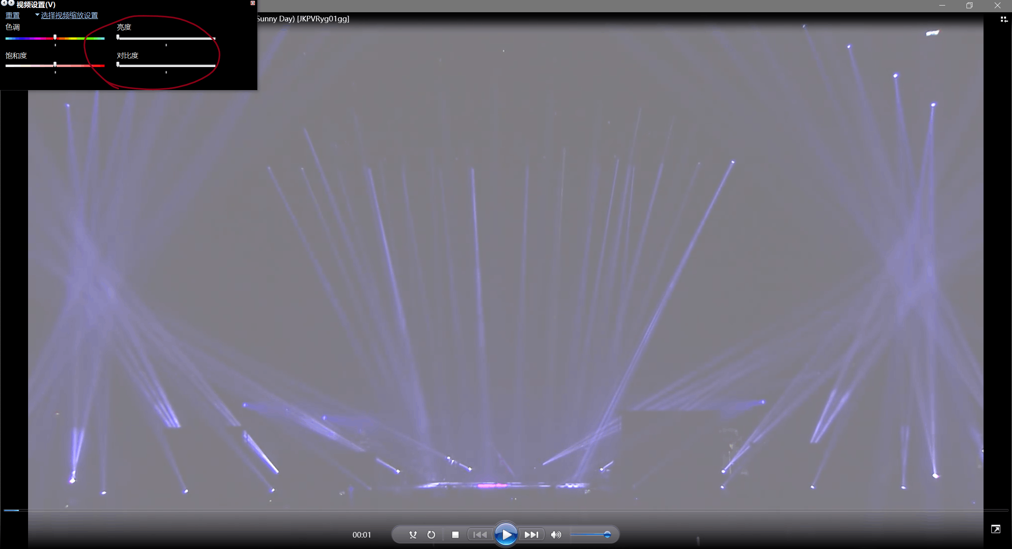Click the blue volume slider
Viewport: 1012px width, 549px height.
(590, 535)
